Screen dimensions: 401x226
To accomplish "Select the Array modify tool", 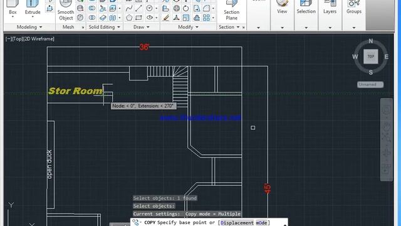I will click(206, 18).
